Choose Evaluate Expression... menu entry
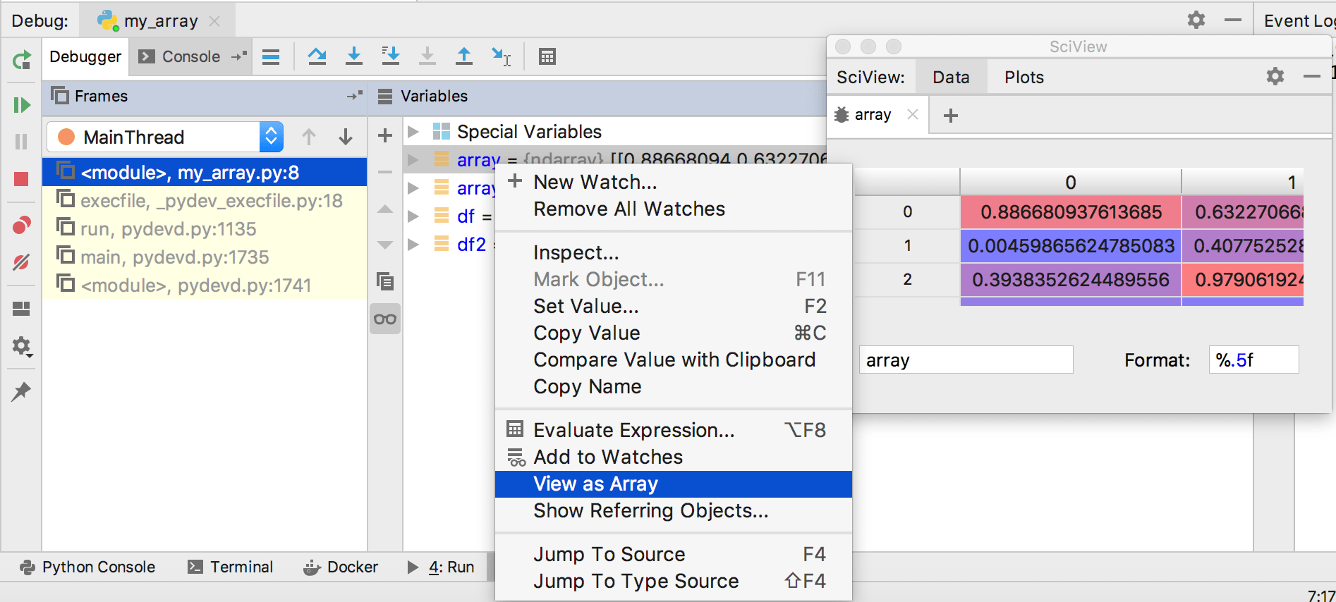Screen dimensions: 1336x602 (x=674, y=430)
